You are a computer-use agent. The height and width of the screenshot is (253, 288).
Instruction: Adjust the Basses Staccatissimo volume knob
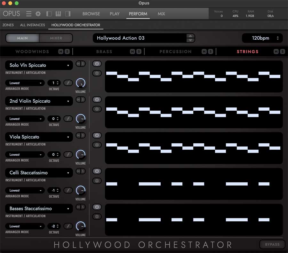point(81,226)
